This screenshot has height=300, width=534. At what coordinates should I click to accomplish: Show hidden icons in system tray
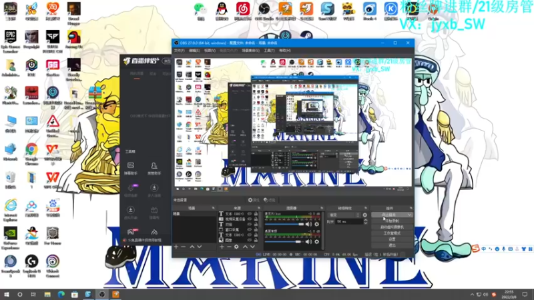(472, 295)
